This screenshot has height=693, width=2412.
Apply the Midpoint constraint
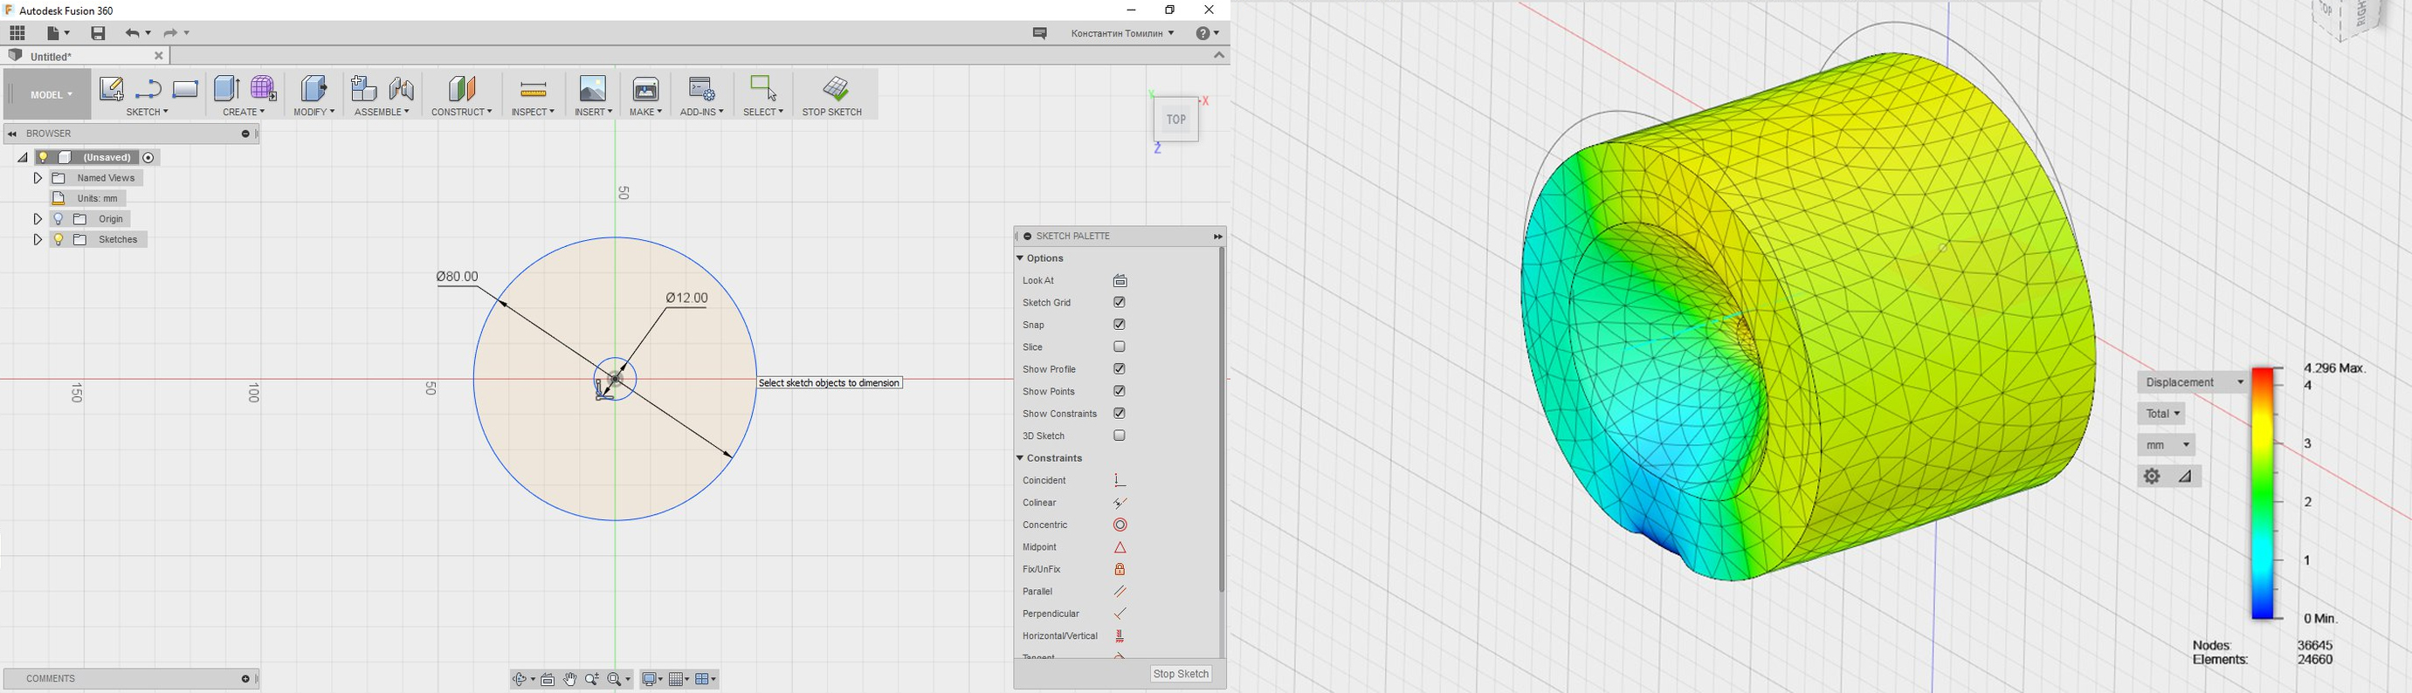[1120, 548]
